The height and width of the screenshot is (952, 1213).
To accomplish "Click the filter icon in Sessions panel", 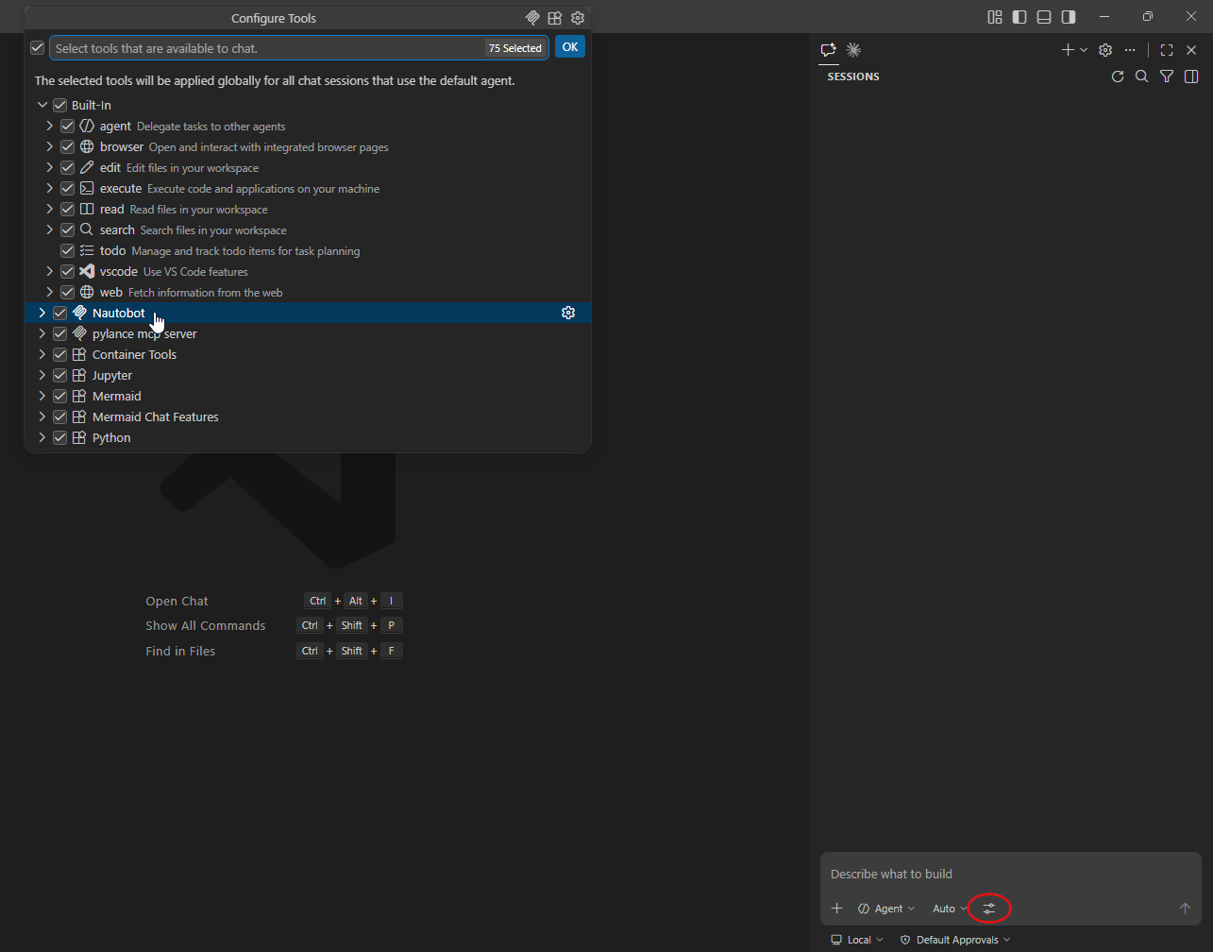I will [1167, 76].
